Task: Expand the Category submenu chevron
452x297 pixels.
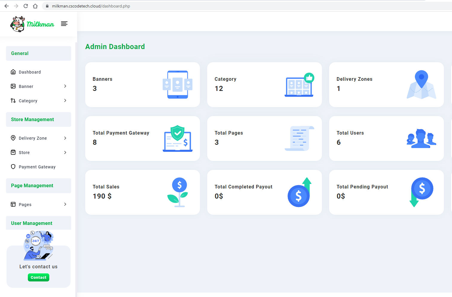Action: click(65, 100)
